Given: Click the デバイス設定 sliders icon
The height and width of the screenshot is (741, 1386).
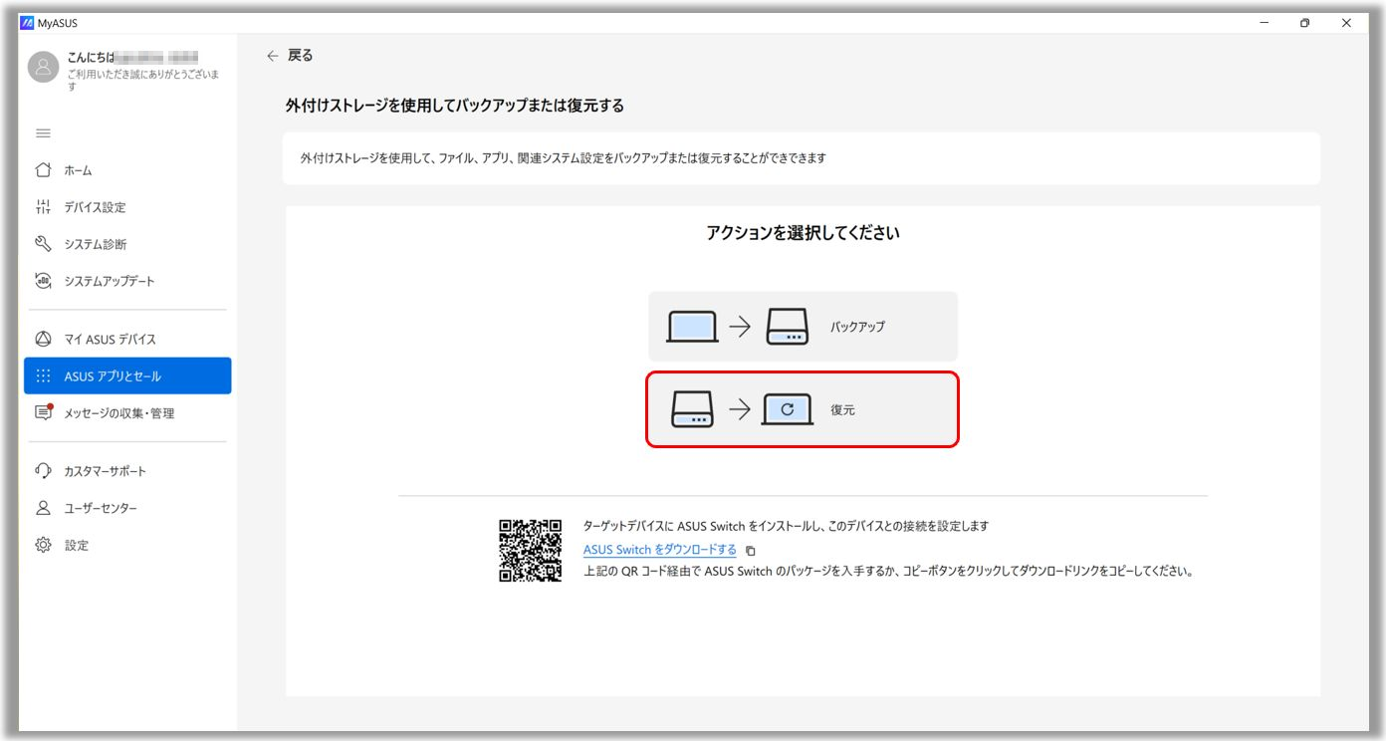Looking at the screenshot, I should pyautogui.click(x=43, y=207).
